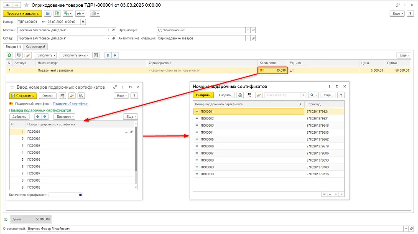This screenshot has height=234, width=418.
Task: Click Добавить in certificate numbers list
Action: (x=19, y=117)
